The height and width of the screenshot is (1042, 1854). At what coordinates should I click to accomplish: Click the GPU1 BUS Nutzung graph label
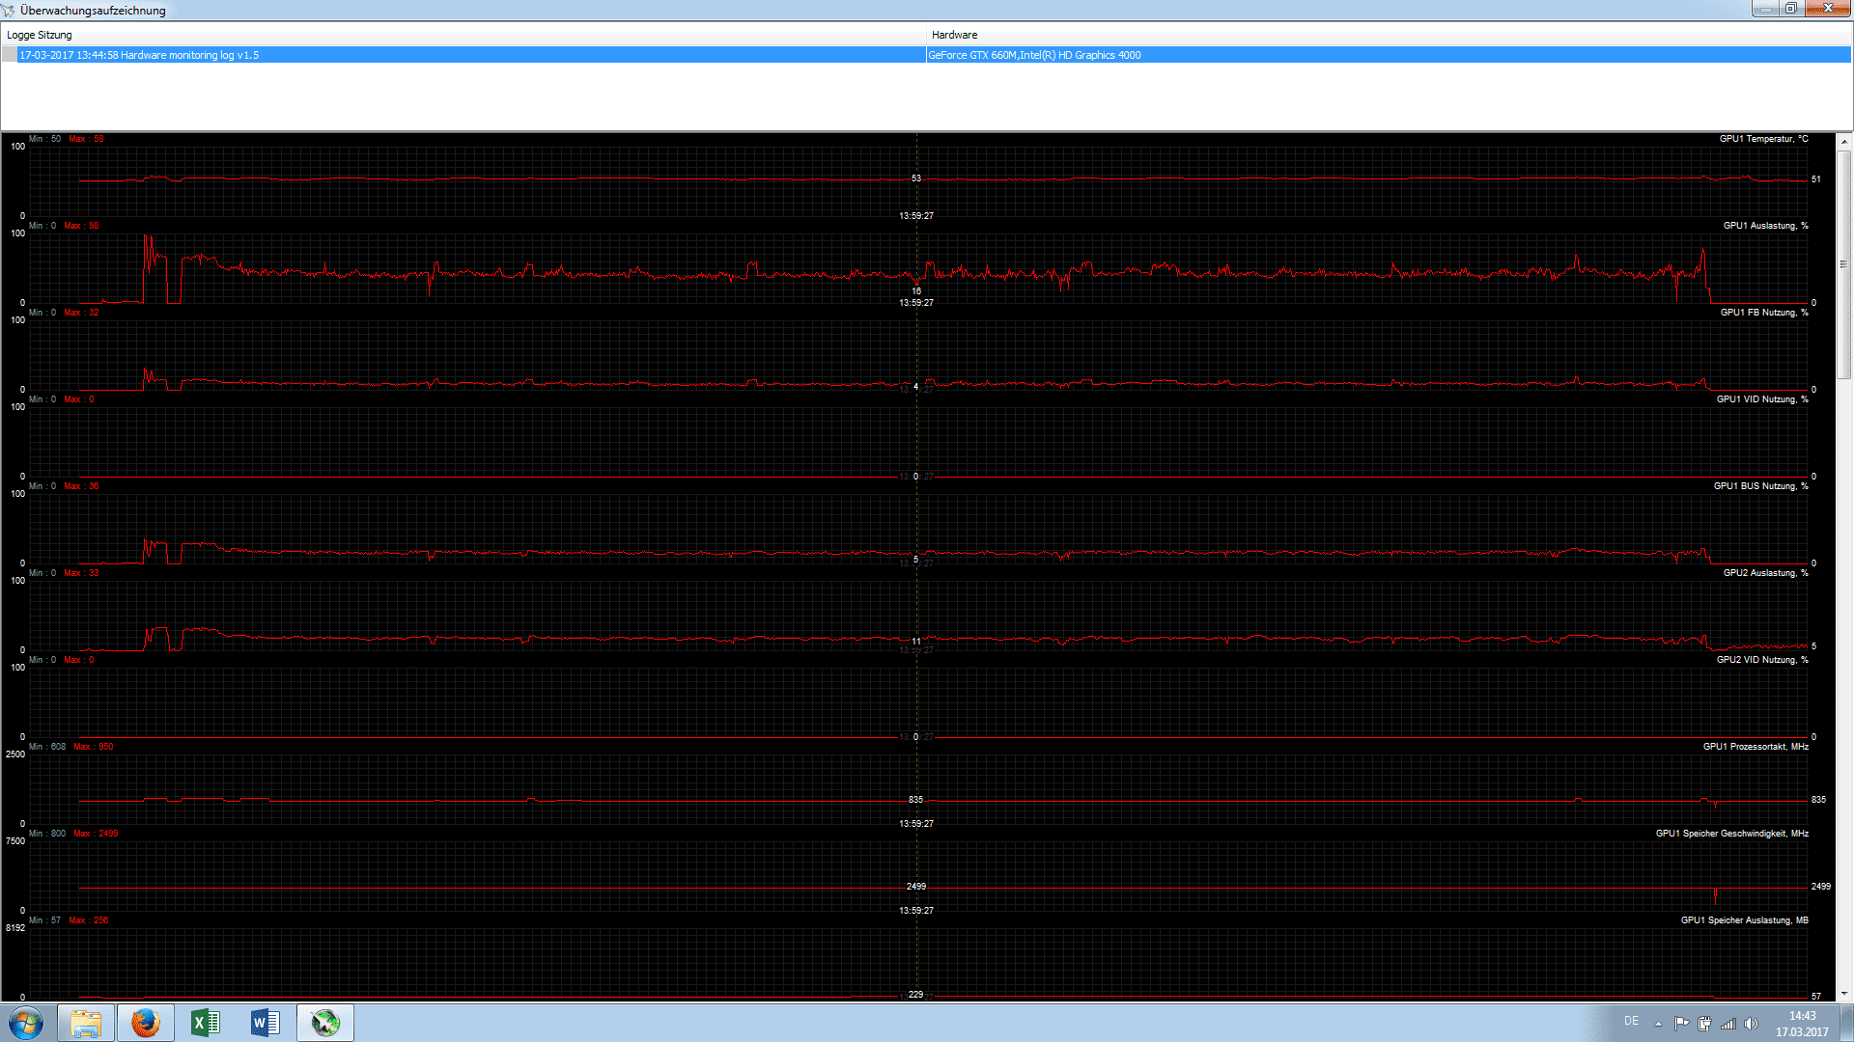click(x=1761, y=486)
